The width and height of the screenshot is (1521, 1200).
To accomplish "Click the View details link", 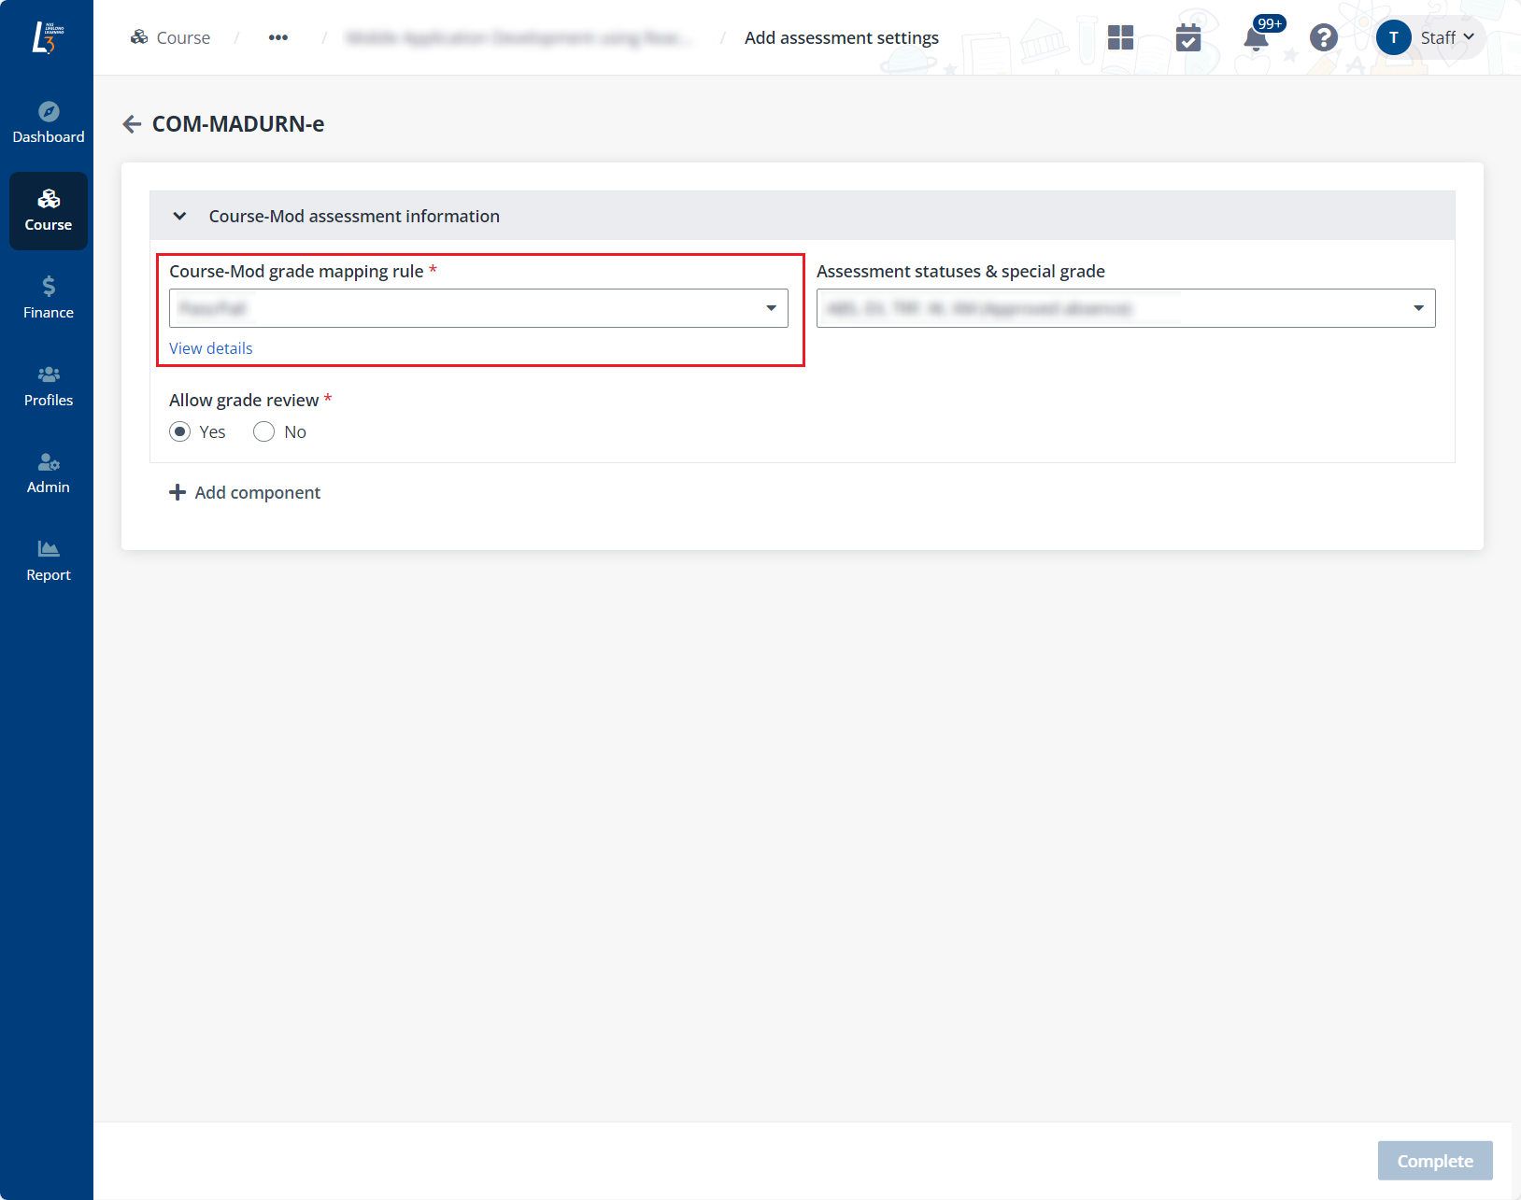I will pyautogui.click(x=211, y=348).
